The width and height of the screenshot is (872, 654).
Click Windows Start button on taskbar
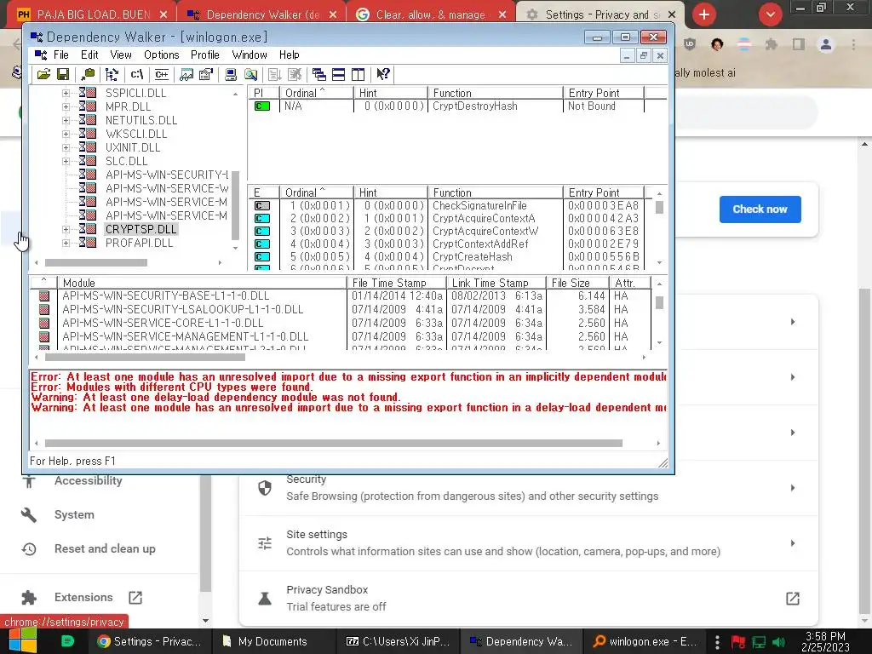click(x=22, y=641)
